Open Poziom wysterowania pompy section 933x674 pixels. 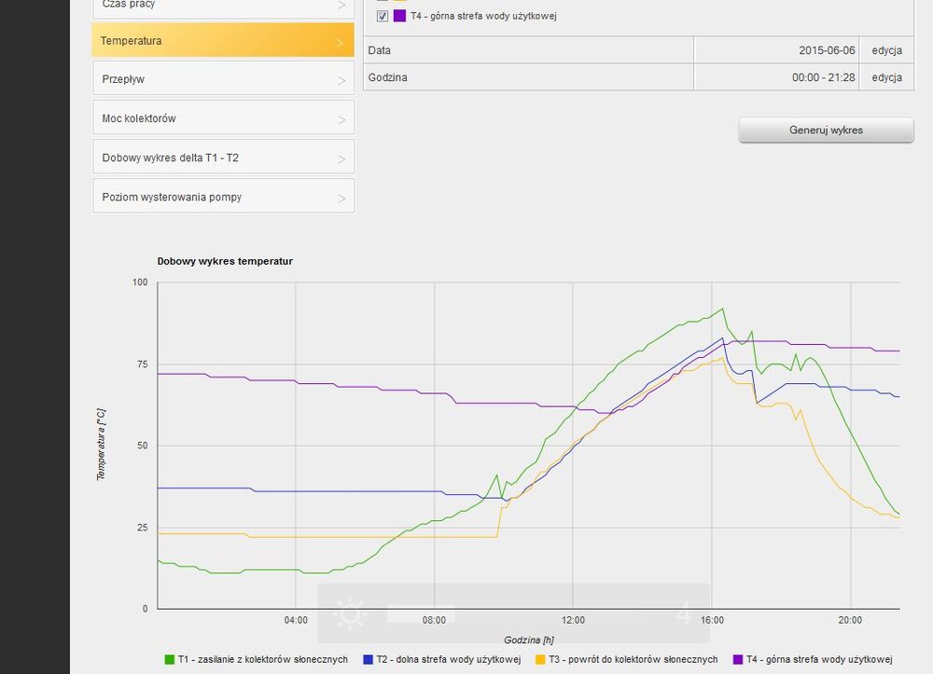pyautogui.click(x=223, y=198)
